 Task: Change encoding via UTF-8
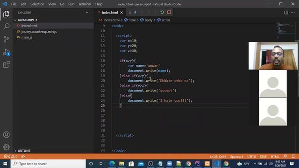pos(251,157)
